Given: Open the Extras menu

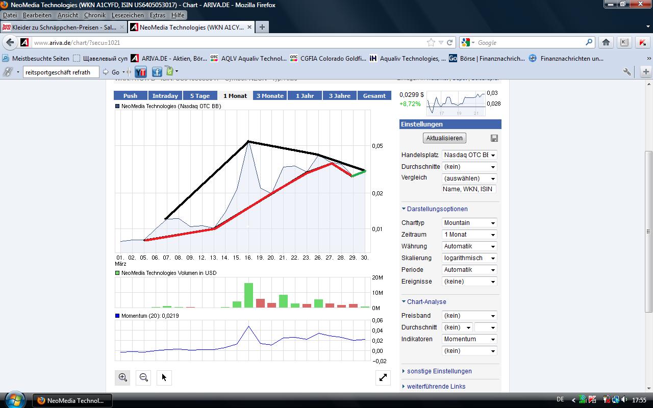Looking at the screenshot, I should pyautogui.click(x=158, y=15).
